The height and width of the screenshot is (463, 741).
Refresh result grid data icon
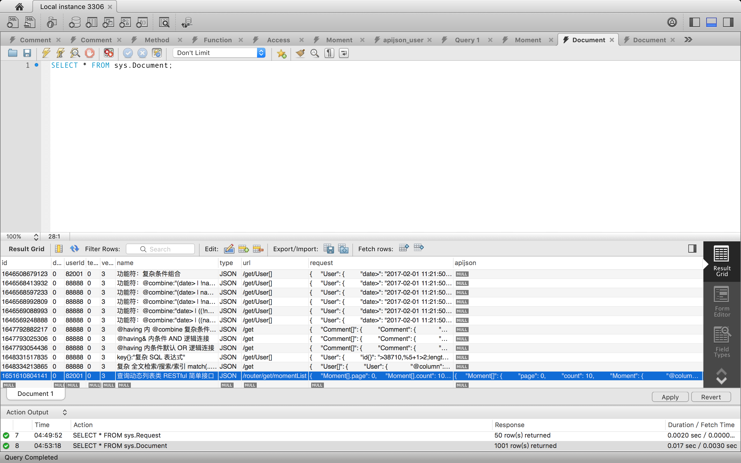point(74,249)
